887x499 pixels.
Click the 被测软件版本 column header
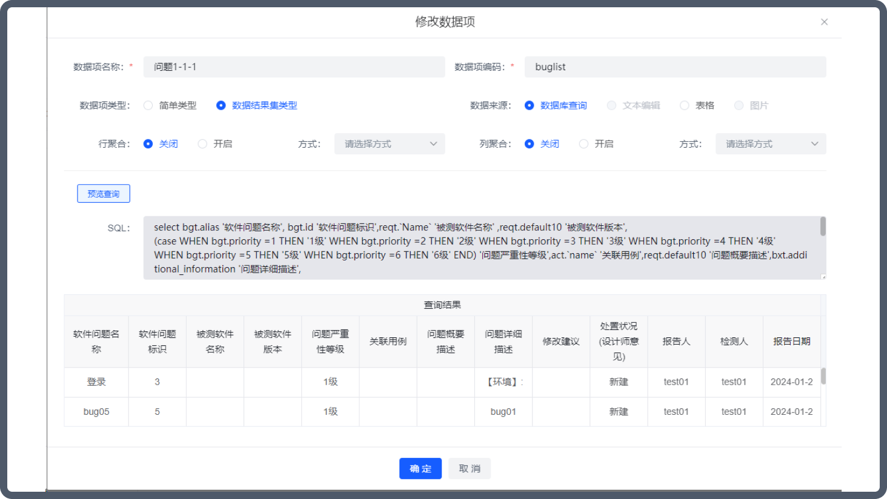[273, 342]
